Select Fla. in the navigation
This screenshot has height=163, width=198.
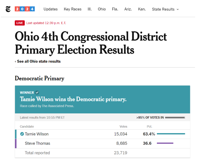pos(115,9)
